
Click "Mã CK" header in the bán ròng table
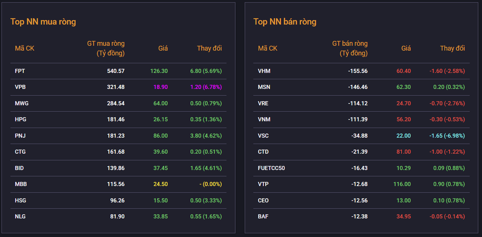pos(267,48)
